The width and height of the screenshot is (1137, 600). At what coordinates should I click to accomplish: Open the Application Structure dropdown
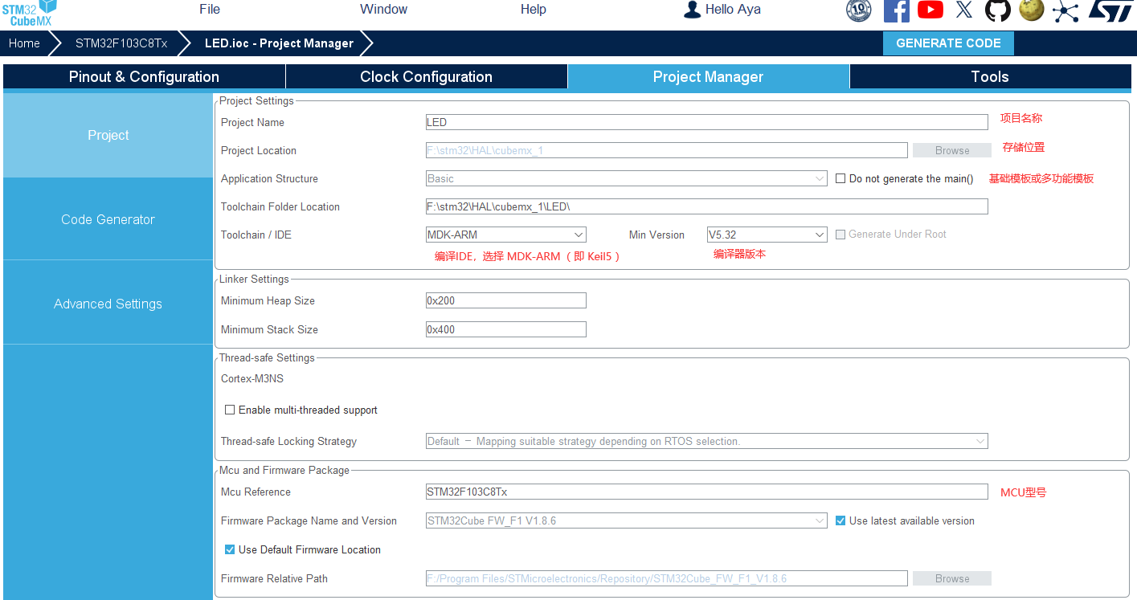(x=626, y=178)
